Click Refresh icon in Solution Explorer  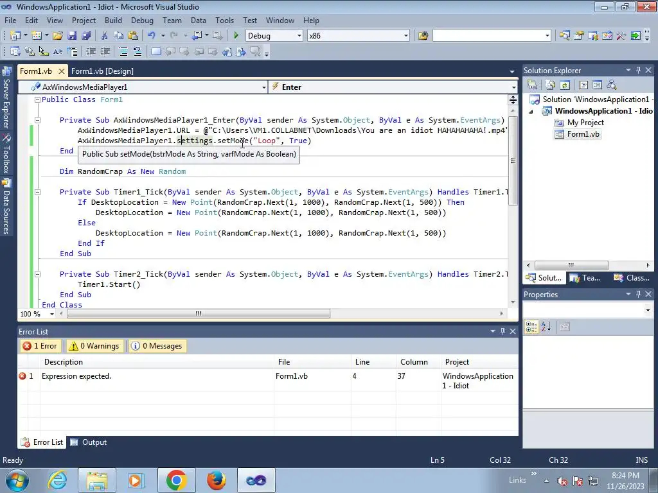[x=565, y=85]
